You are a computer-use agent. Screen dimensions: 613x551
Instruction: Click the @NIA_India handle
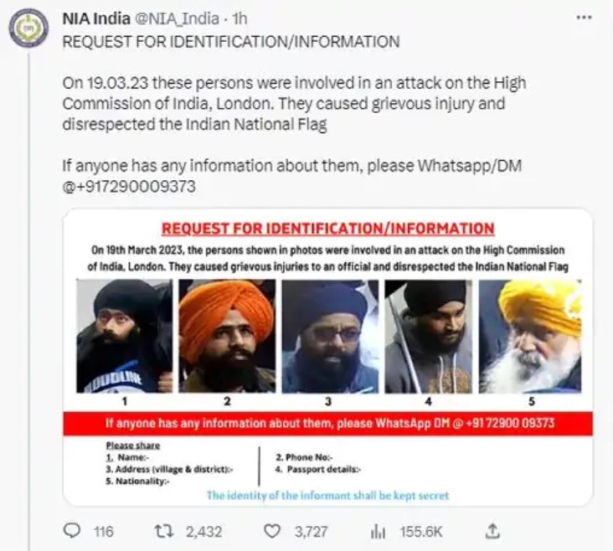point(177,18)
